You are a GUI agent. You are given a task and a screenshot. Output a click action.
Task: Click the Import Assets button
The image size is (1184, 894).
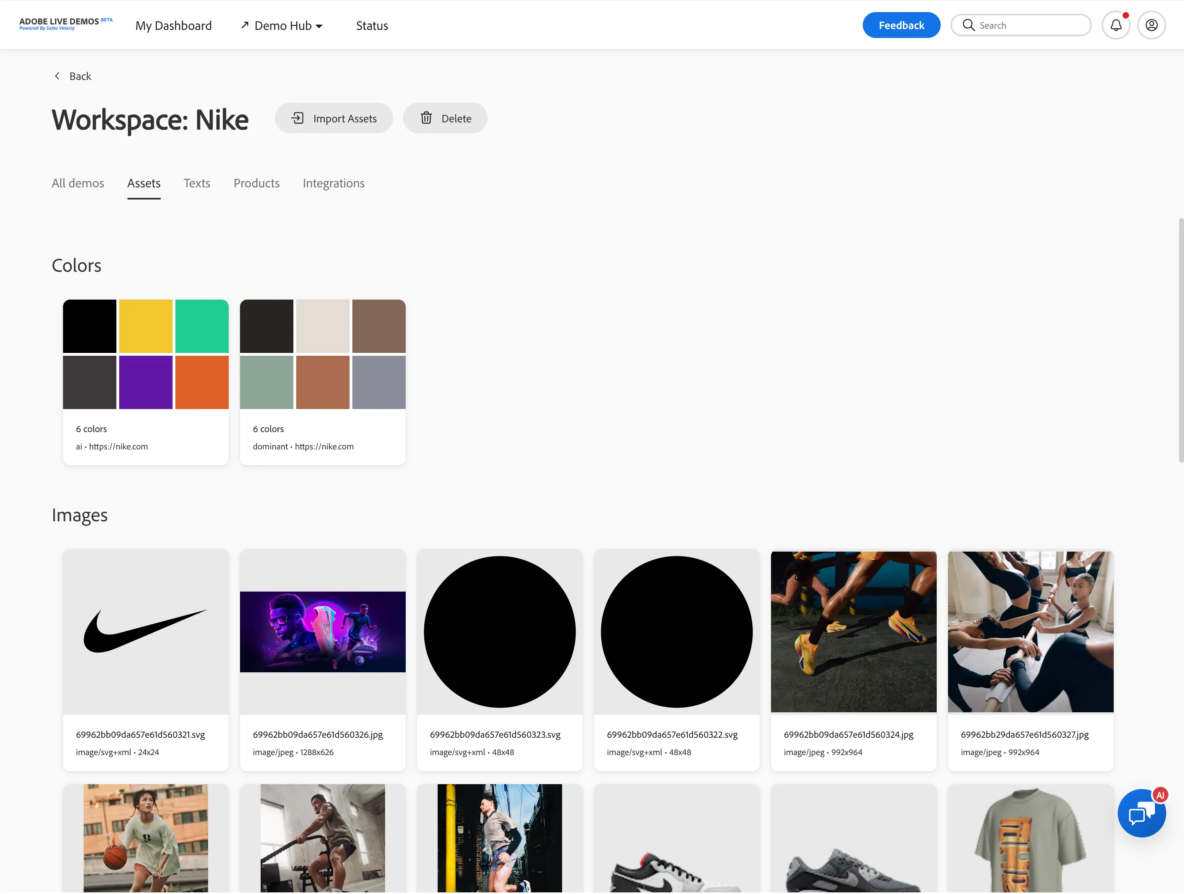[333, 118]
